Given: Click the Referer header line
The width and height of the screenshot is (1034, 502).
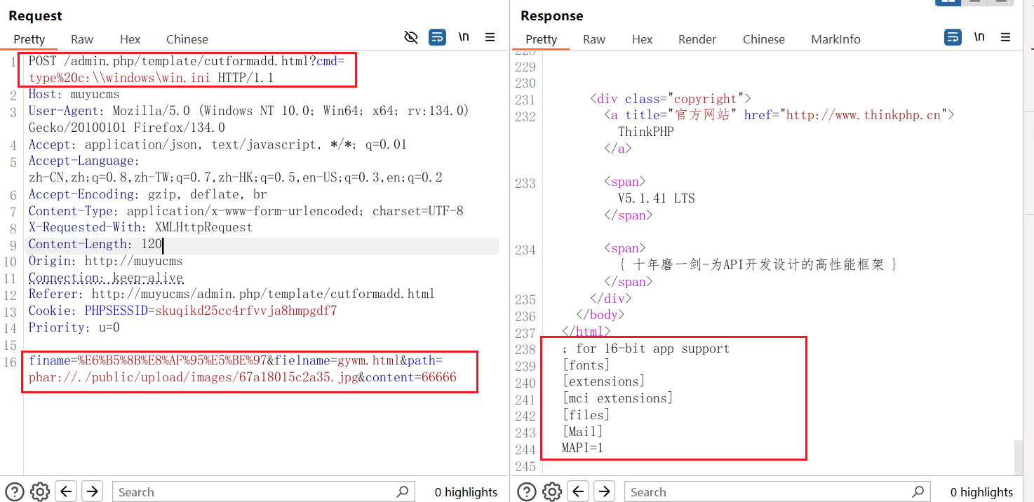Looking at the screenshot, I should pos(231,294).
